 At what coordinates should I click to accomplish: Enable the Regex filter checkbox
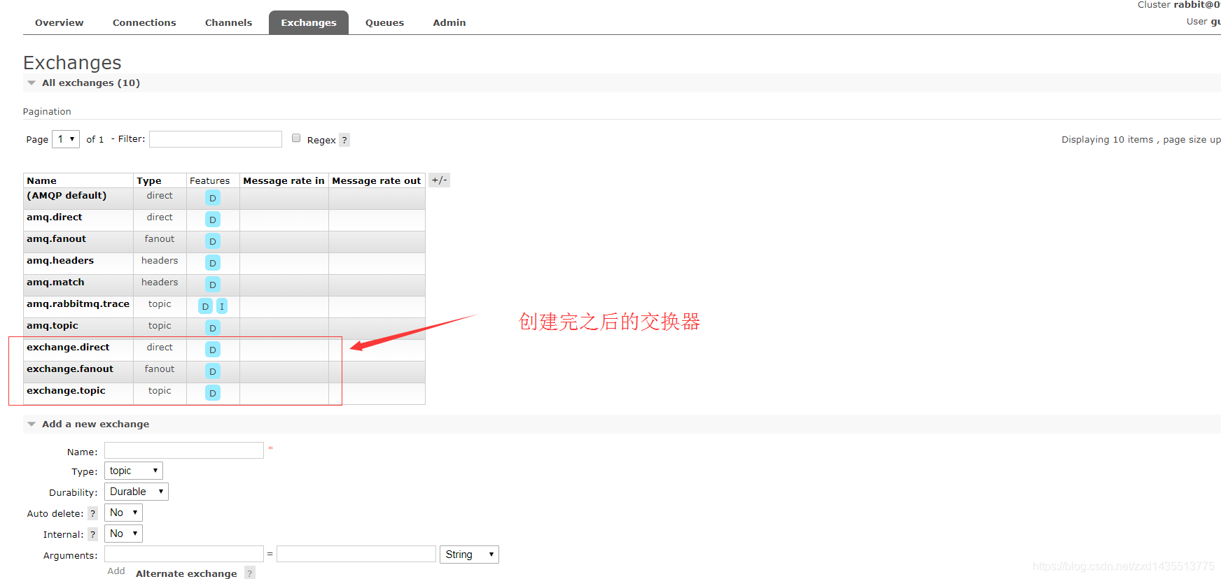pyautogui.click(x=296, y=138)
